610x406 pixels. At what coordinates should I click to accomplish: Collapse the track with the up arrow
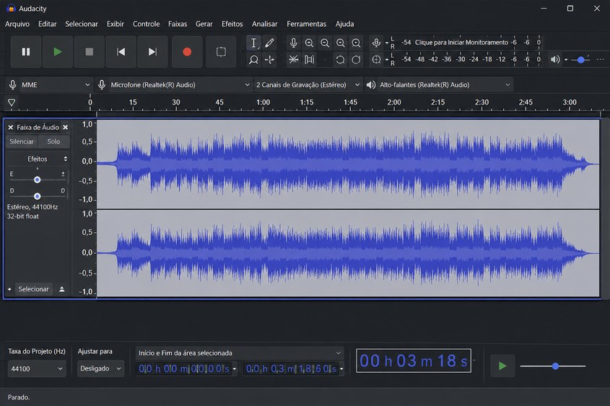[x=62, y=289]
